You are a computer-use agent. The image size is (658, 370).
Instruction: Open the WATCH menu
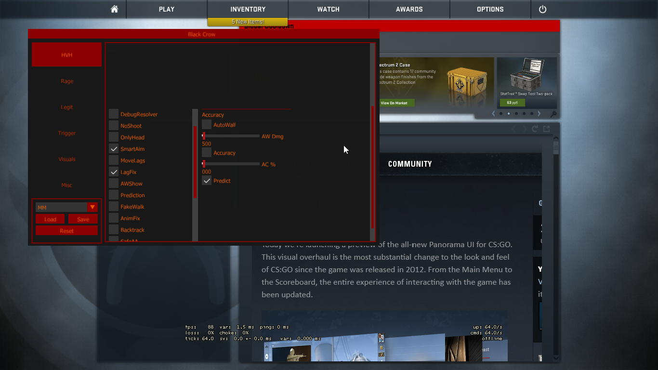click(329, 9)
